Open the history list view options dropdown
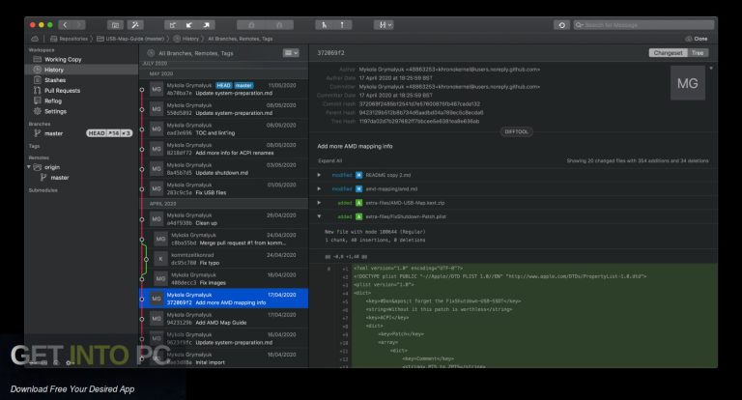Image resolution: width=742 pixels, height=400 pixels. pyautogui.click(x=290, y=52)
